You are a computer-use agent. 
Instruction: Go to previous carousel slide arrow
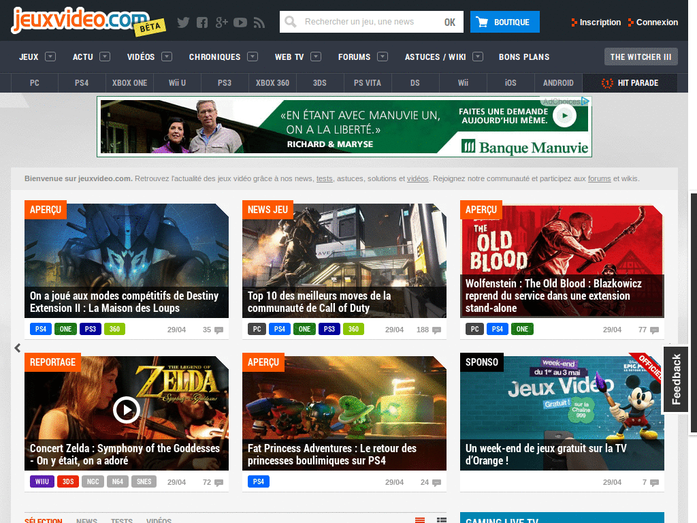pyautogui.click(x=17, y=348)
